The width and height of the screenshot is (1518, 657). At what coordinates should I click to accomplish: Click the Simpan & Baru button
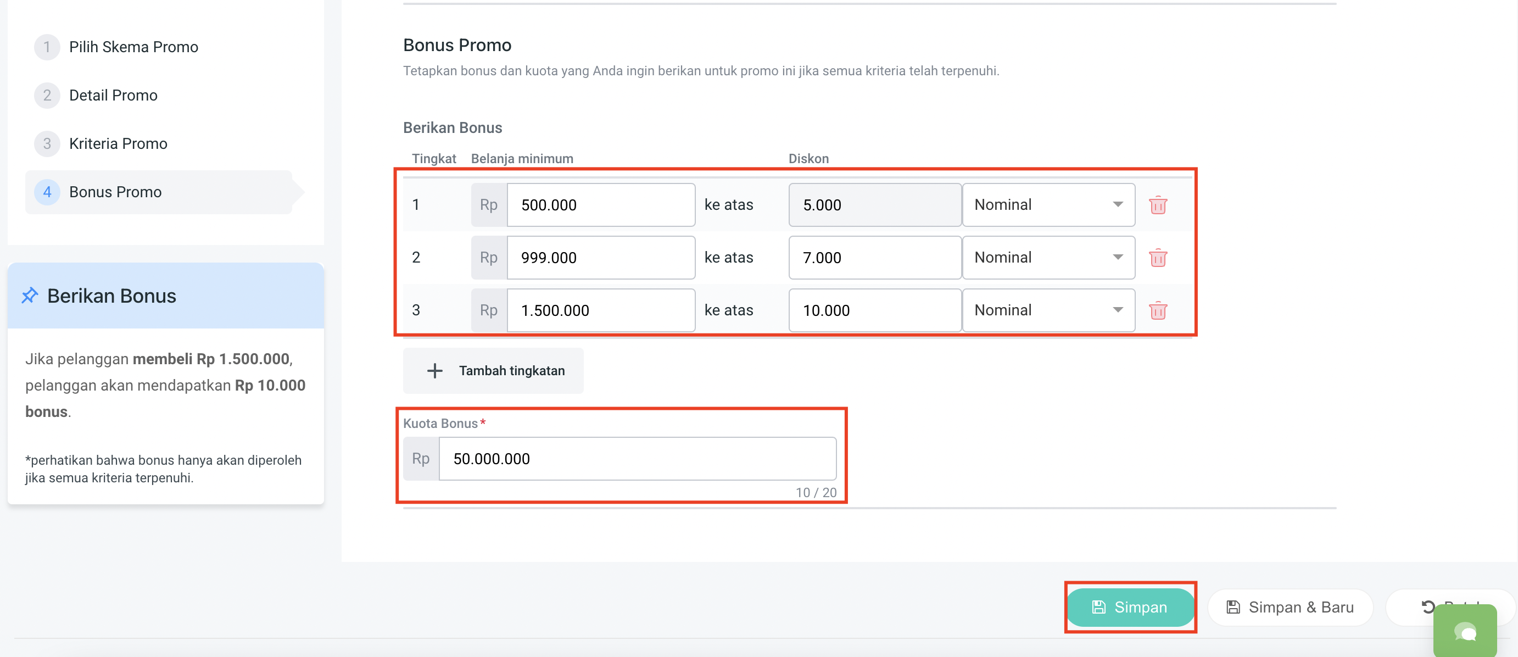click(1290, 607)
